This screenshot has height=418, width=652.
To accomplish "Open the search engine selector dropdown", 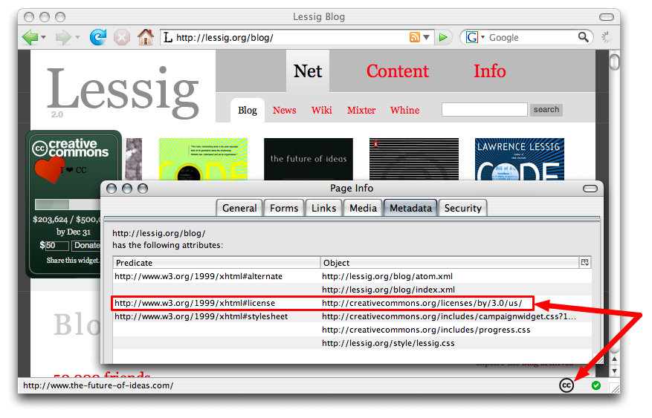I will click(482, 37).
